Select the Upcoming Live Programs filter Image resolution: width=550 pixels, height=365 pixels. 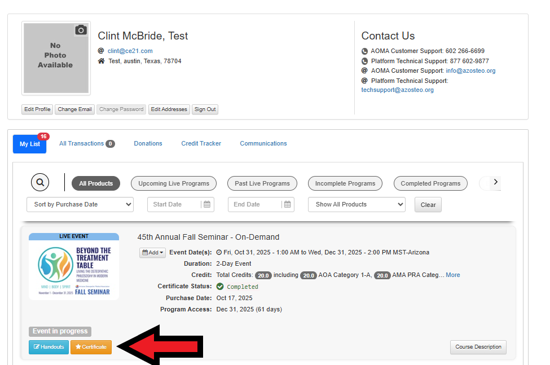point(174,183)
